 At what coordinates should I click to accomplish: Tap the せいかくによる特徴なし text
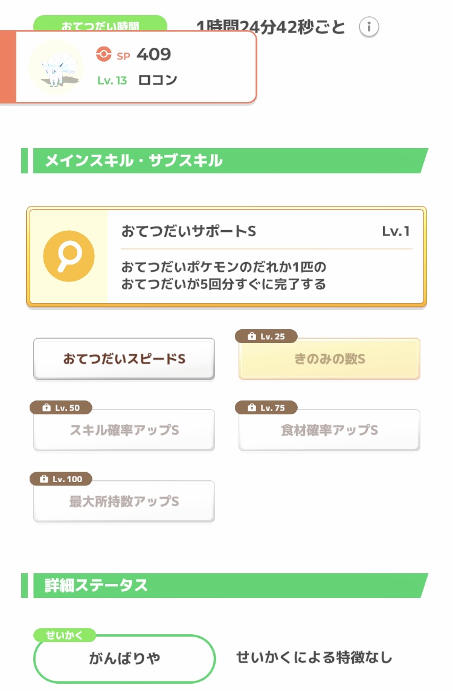point(314,658)
